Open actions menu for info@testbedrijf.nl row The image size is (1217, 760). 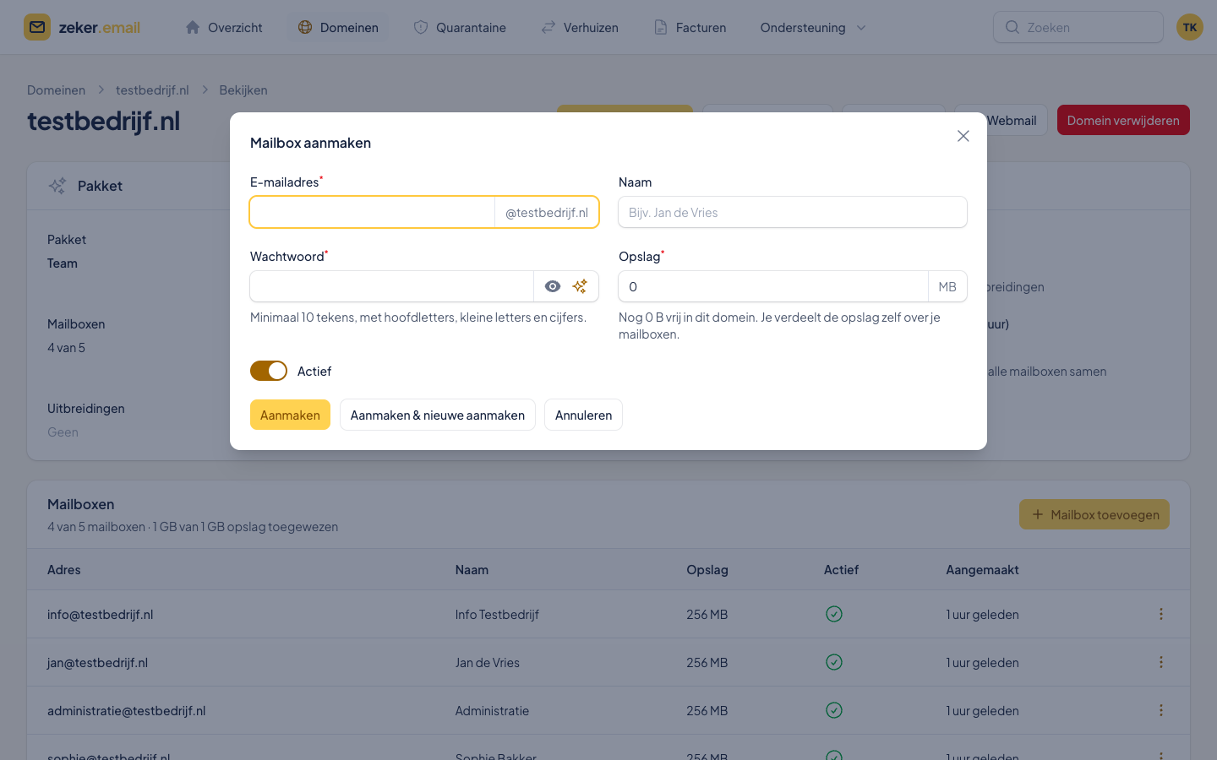pos(1161,614)
